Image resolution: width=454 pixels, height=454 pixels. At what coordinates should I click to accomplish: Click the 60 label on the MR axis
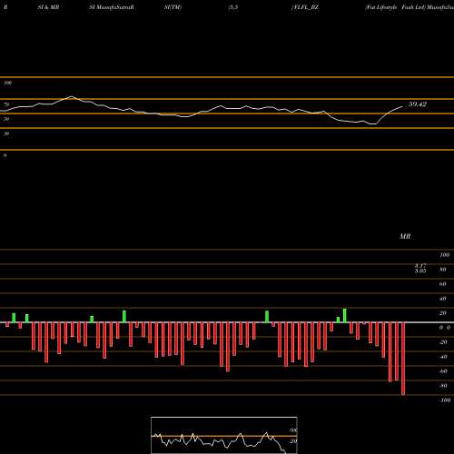tap(443, 284)
